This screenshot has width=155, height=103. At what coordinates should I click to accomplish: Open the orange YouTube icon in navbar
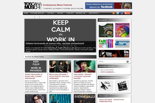click(x=127, y=13)
